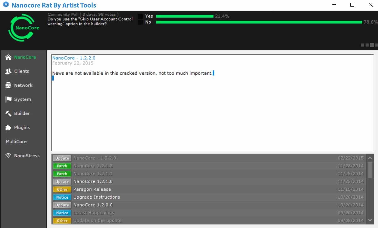
Task: Click the news list scroll down arrow
Action: pyautogui.click(x=370, y=220)
